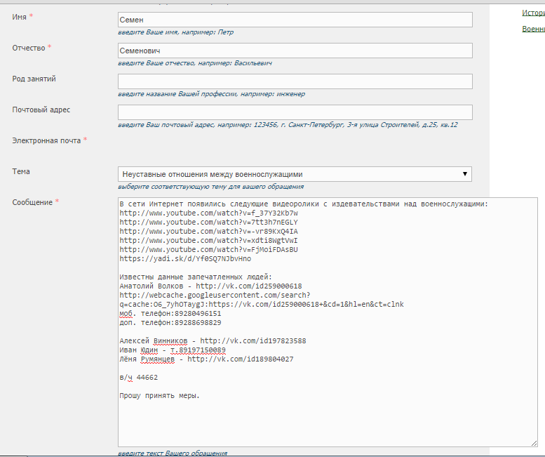Click the Имя field containing Семен
The image size is (545, 457).
click(295, 20)
